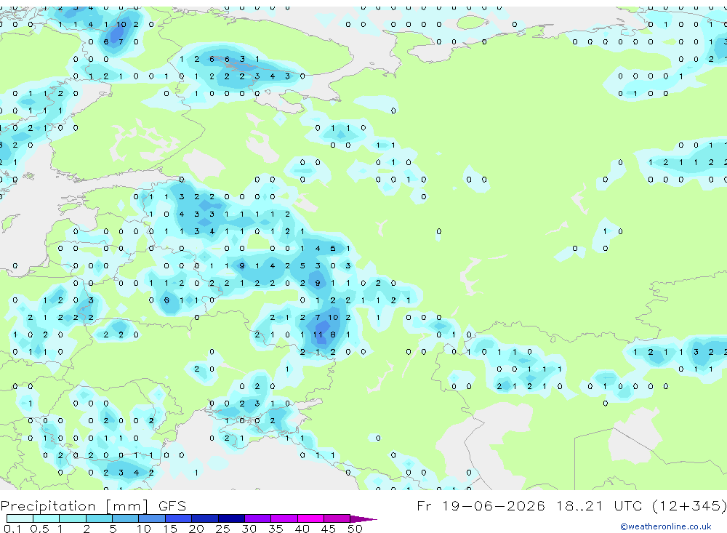
Task: Pick the 35–40 mm purple legend swatch
Action: pos(284,518)
